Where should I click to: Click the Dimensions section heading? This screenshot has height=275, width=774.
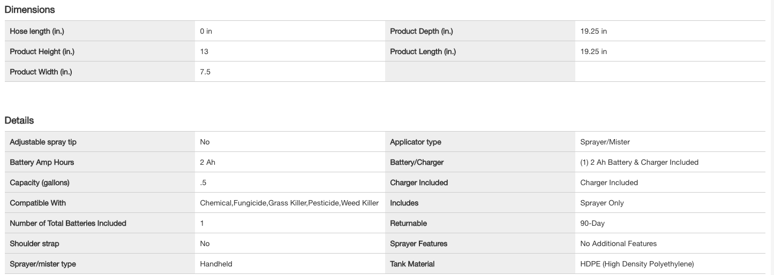pyautogui.click(x=29, y=10)
